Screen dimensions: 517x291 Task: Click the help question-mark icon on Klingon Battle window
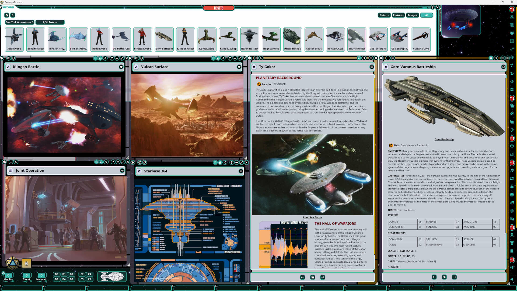(112, 58)
